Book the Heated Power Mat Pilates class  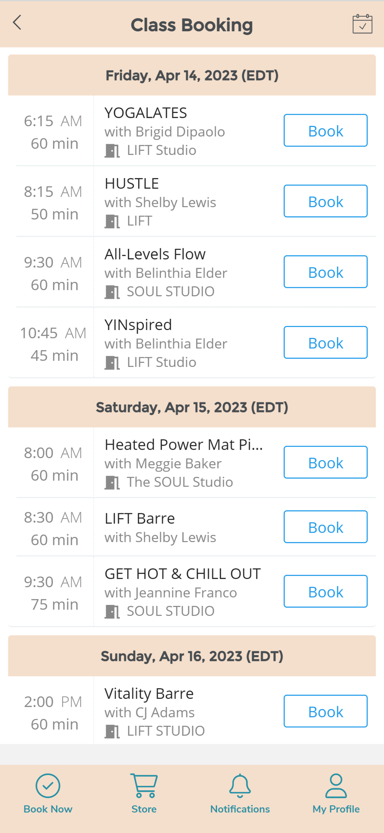(325, 462)
